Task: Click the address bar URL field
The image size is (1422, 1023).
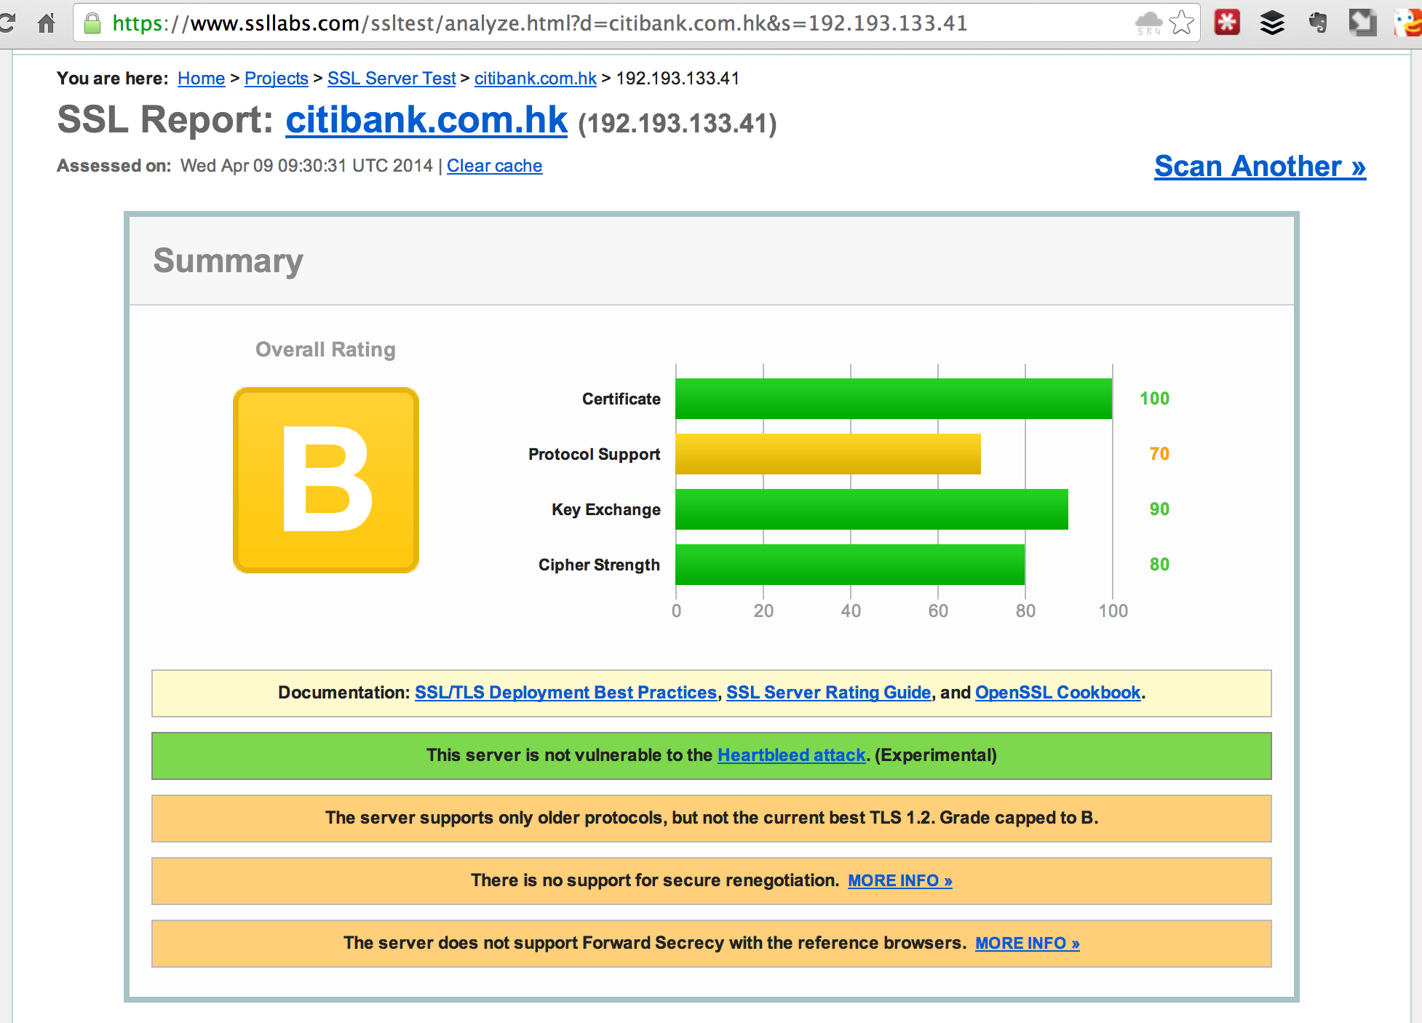Action: point(539,23)
